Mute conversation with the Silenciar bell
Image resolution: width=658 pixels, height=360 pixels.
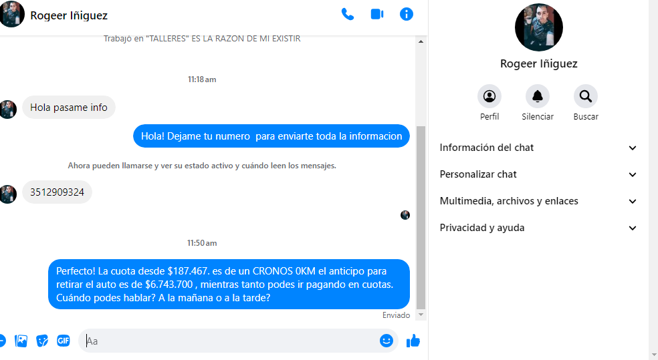tap(538, 96)
